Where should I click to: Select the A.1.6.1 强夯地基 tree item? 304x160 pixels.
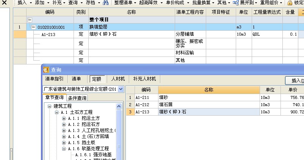point(94,155)
